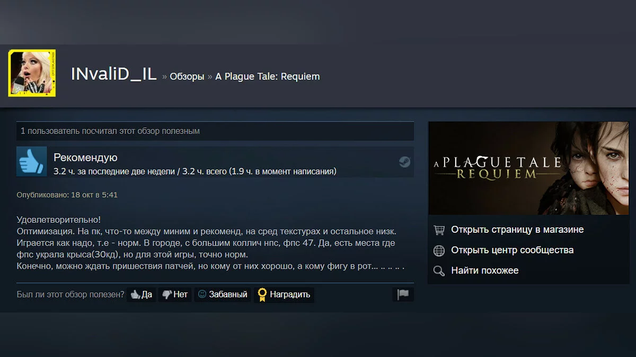Click the shopping cart icon
The height and width of the screenshot is (357, 636).
click(x=439, y=230)
